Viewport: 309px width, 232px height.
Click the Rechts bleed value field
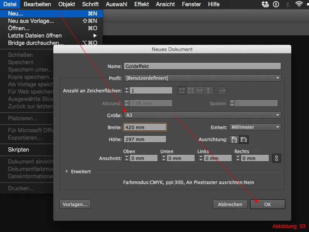coord(255,158)
